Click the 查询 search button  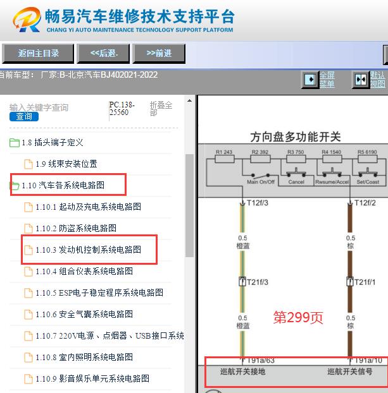[x=24, y=116]
